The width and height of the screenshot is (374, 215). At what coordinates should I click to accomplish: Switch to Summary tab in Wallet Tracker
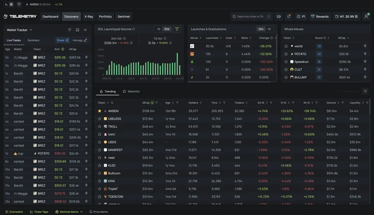[x=33, y=40]
